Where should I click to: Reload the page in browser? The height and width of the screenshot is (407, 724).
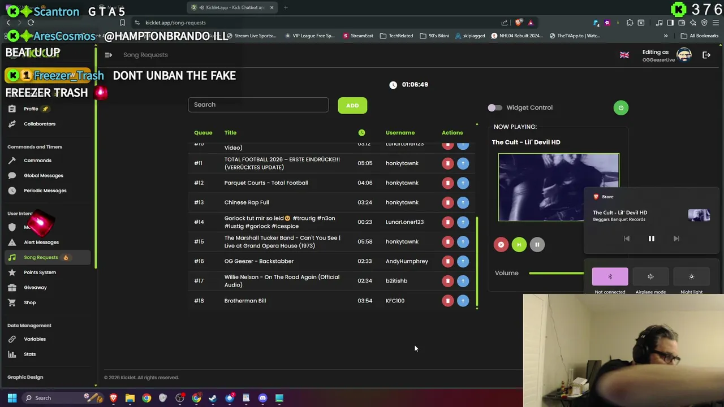click(31, 23)
